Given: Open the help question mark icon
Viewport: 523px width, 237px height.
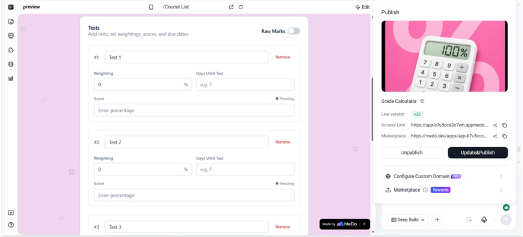Looking at the screenshot, I should point(10,225).
